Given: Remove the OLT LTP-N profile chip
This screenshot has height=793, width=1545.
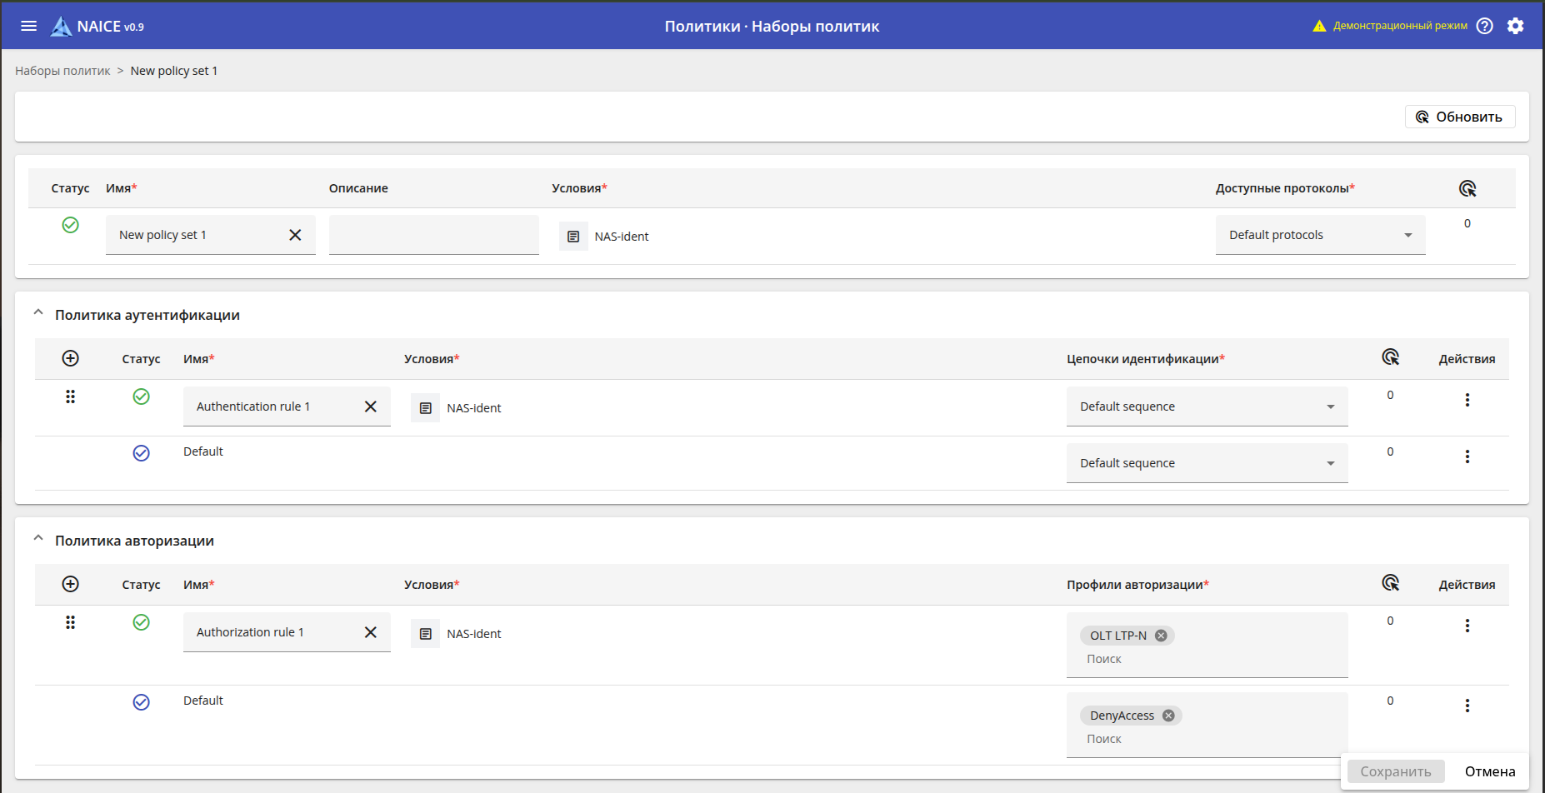Looking at the screenshot, I should [1161, 636].
